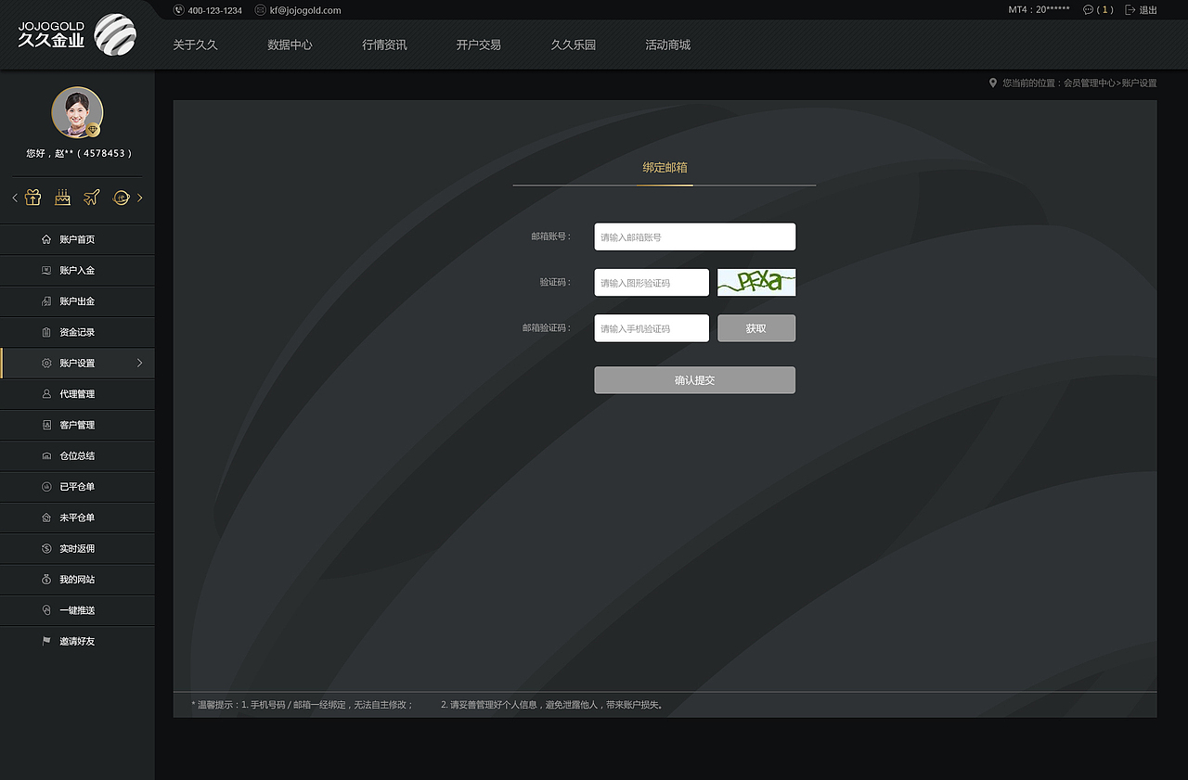This screenshot has width=1188, height=780.
Task: Open 数据中心 in the top navigation
Action: [x=290, y=45]
